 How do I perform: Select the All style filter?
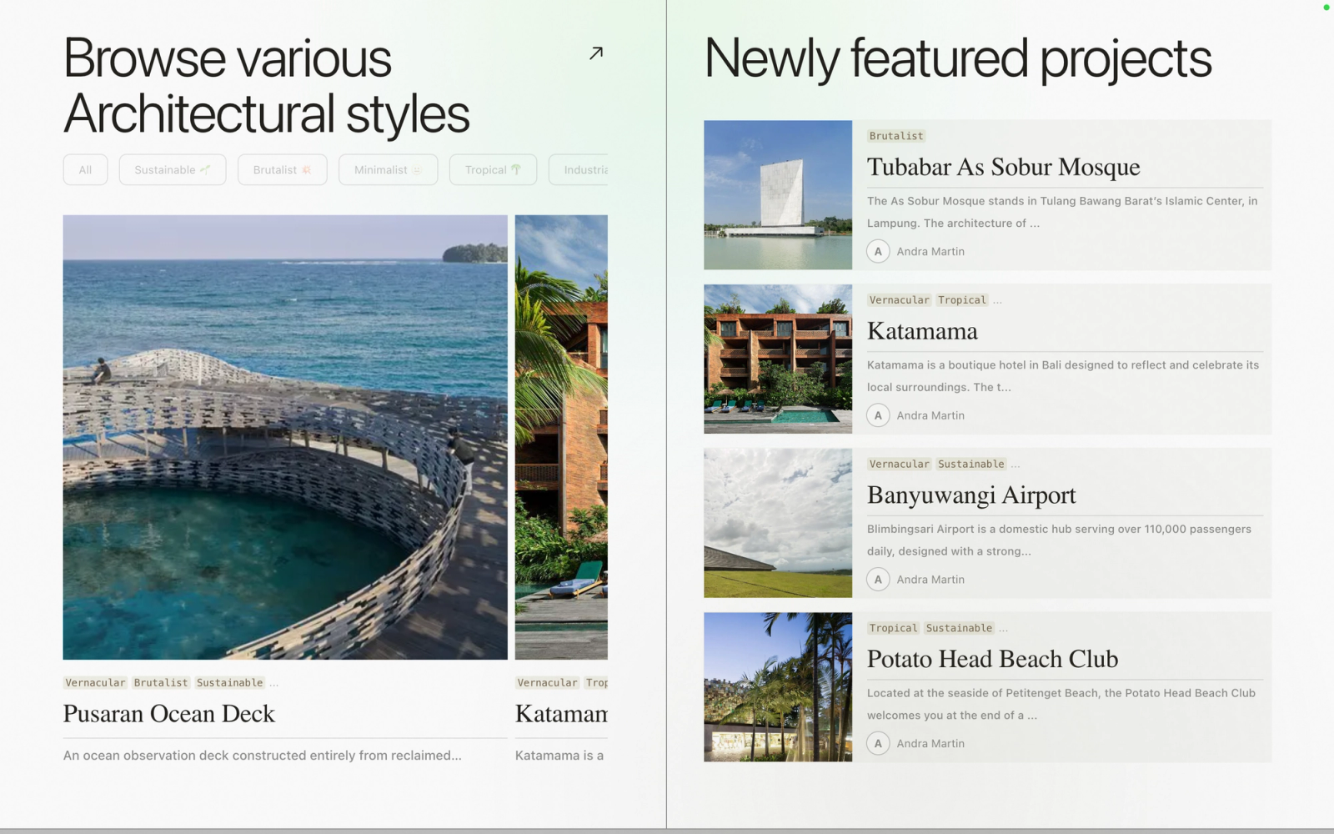[x=85, y=169]
